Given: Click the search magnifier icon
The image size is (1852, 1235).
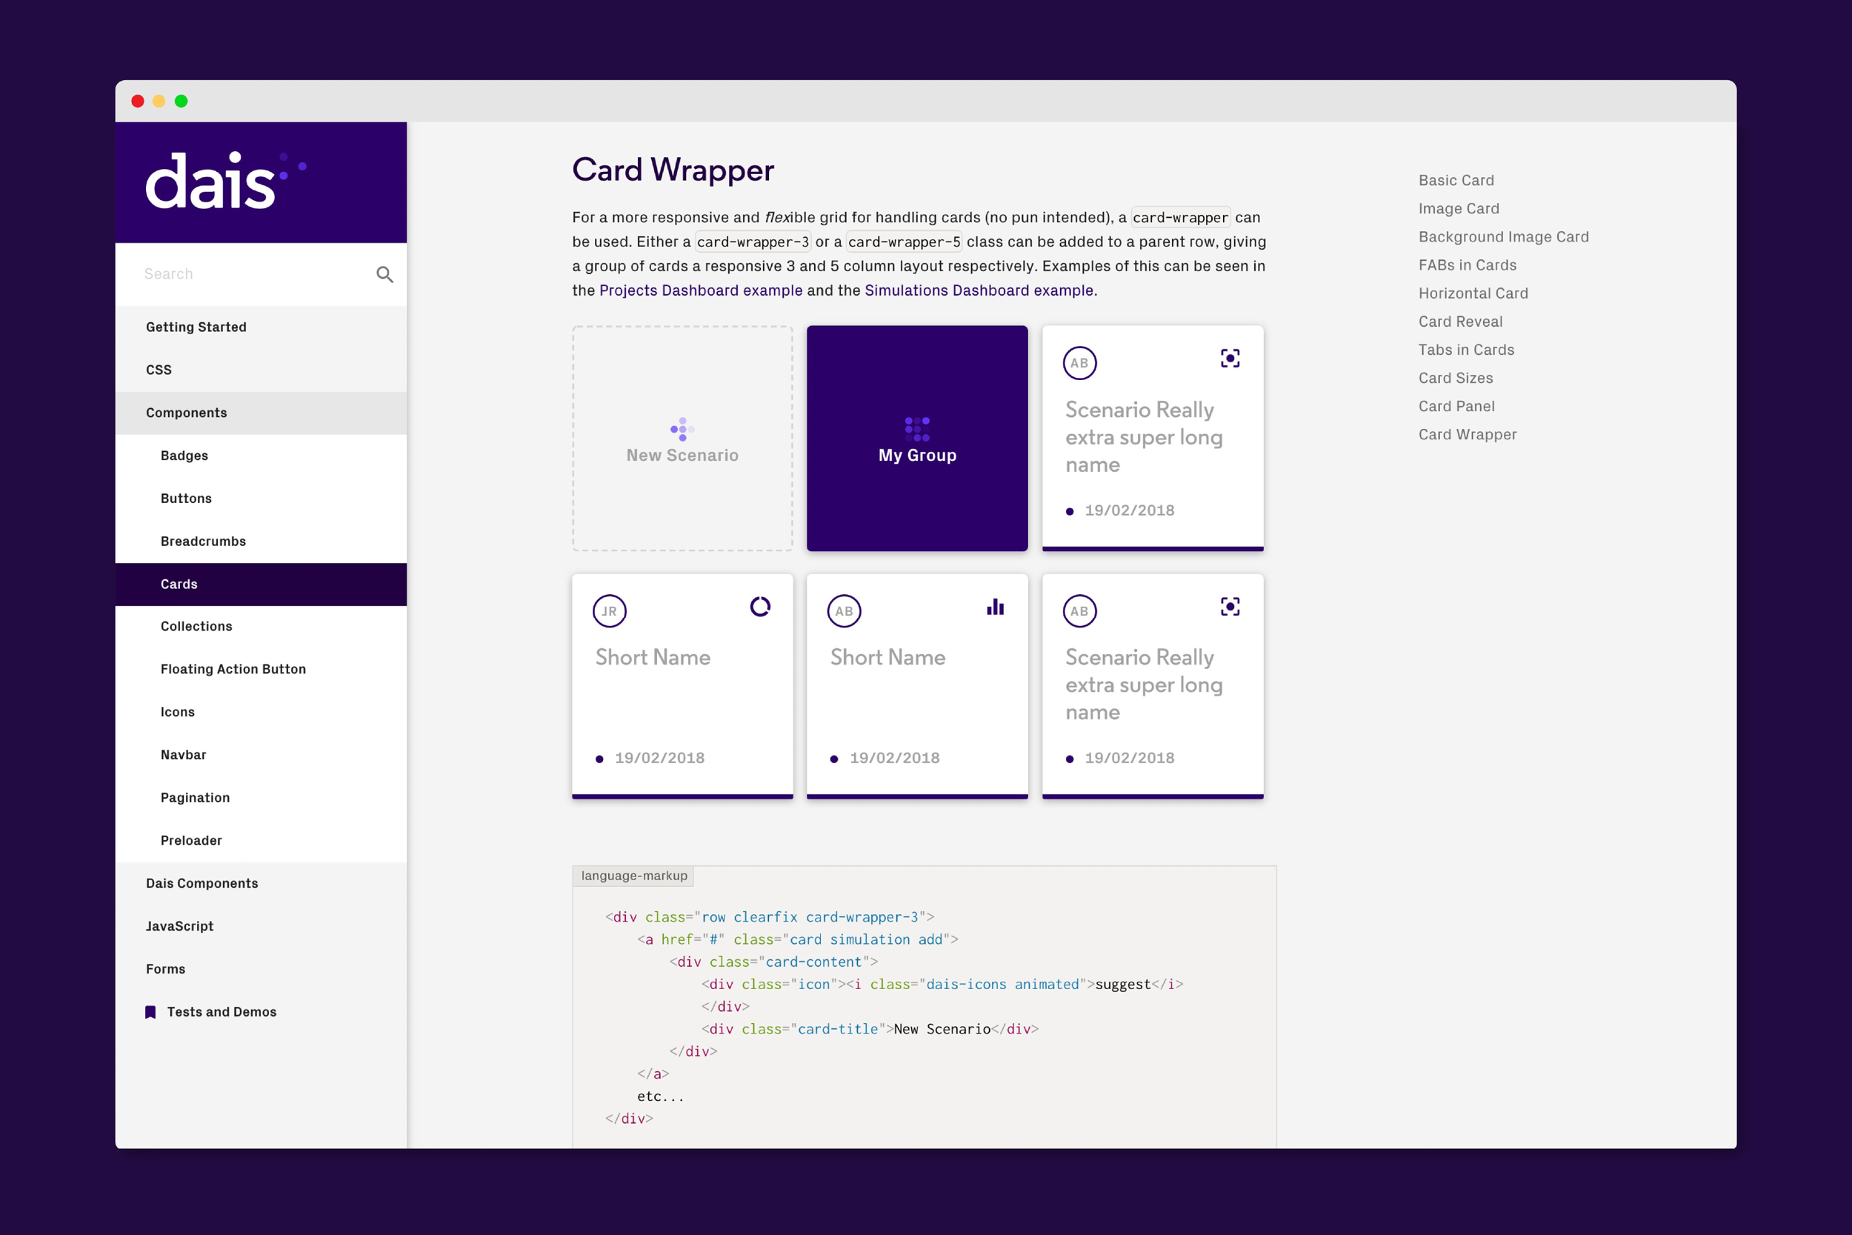Looking at the screenshot, I should point(384,274).
